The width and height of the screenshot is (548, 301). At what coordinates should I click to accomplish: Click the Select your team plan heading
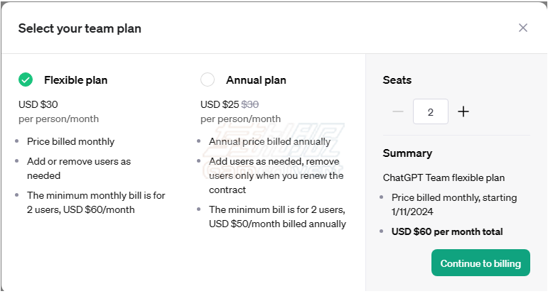tap(80, 28)
